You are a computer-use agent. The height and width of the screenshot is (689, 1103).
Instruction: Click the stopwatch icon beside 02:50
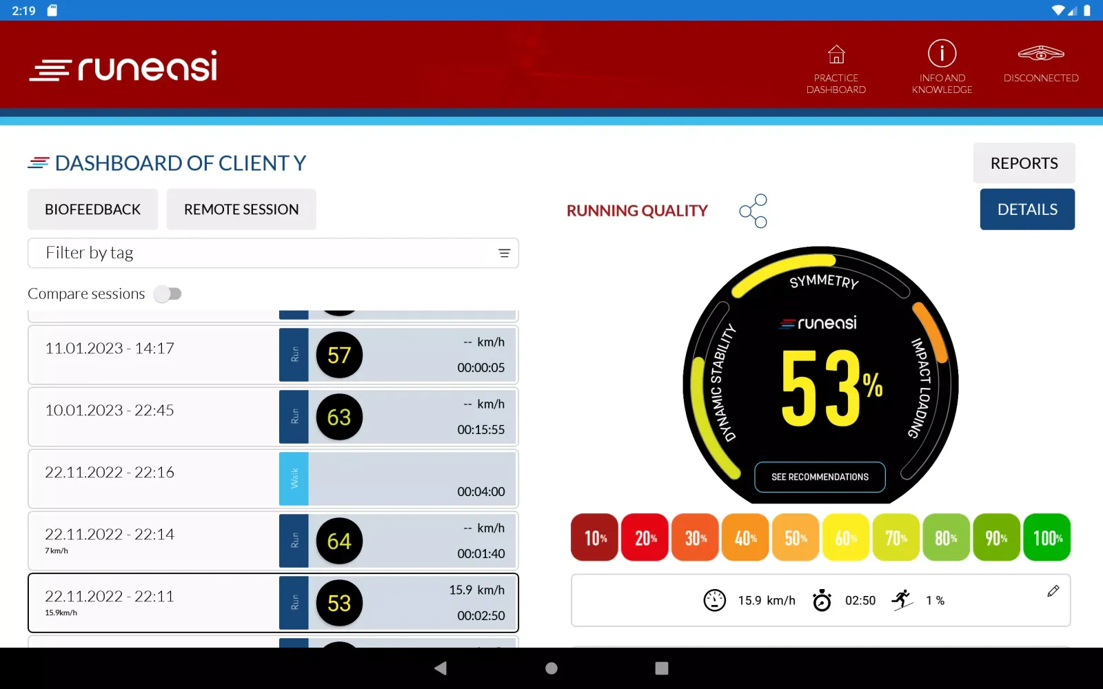(x=822, y=600)
